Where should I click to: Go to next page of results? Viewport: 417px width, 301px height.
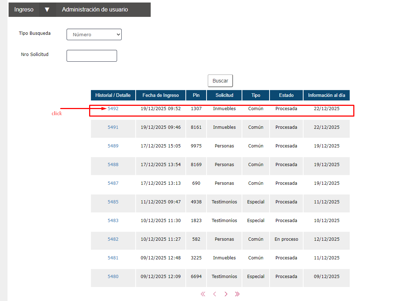(x=226, y=294)
